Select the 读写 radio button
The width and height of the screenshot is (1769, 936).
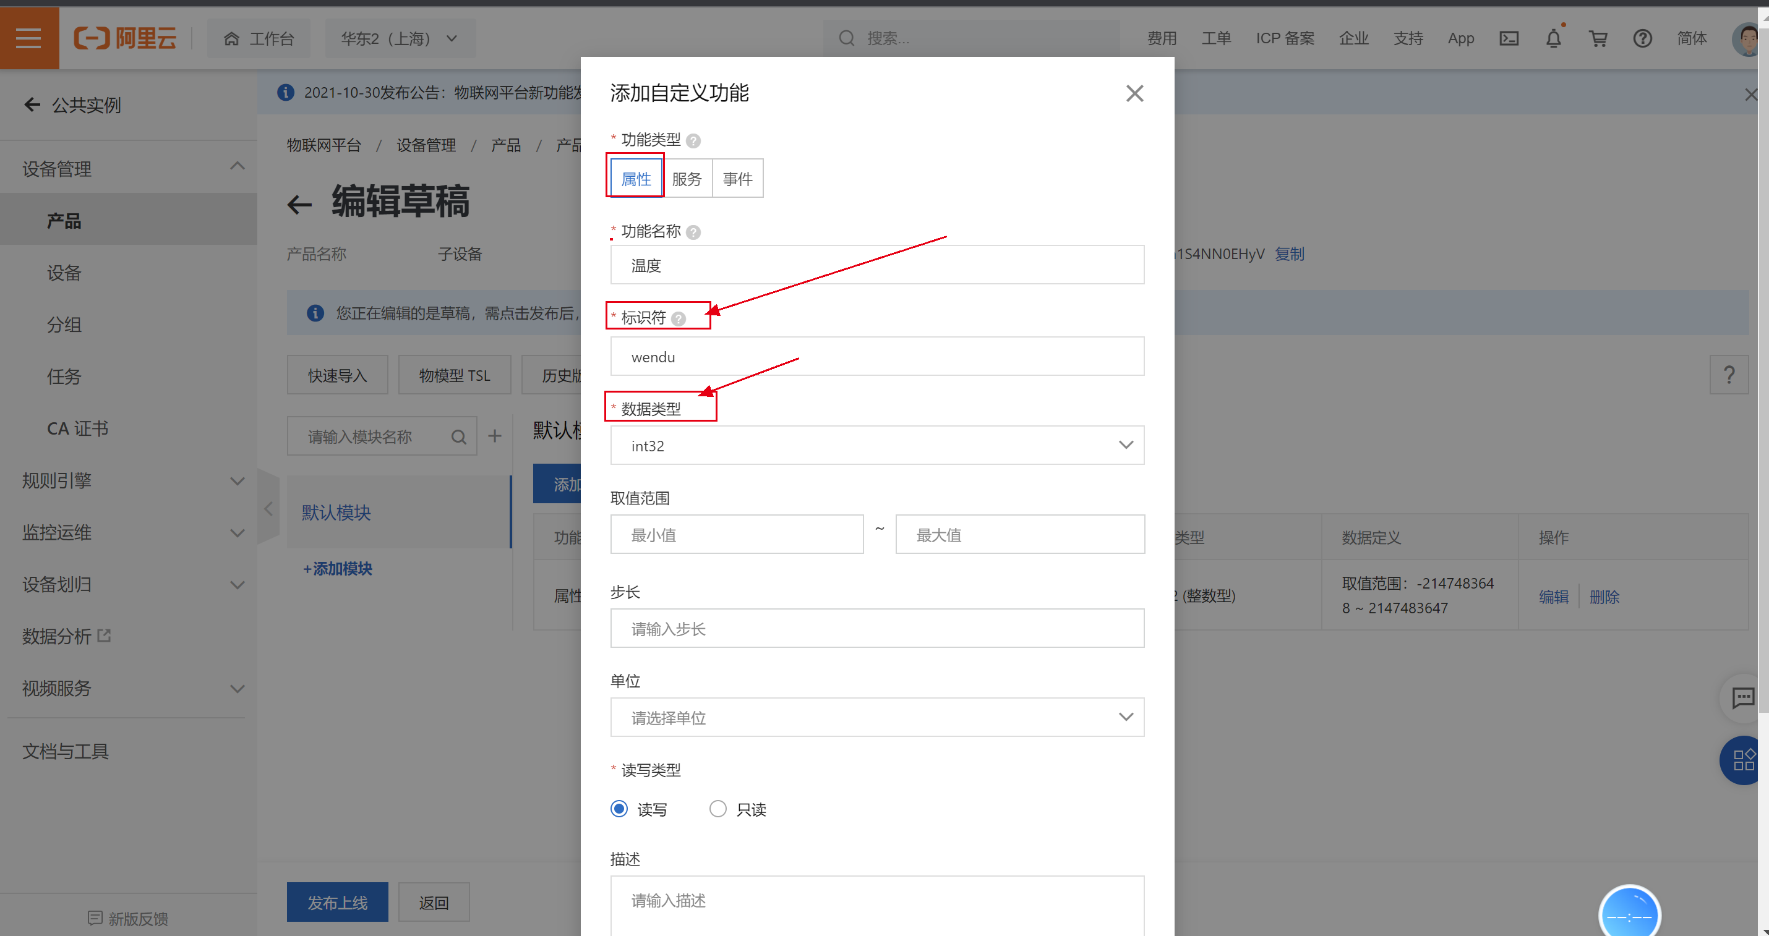coord(619,809)
